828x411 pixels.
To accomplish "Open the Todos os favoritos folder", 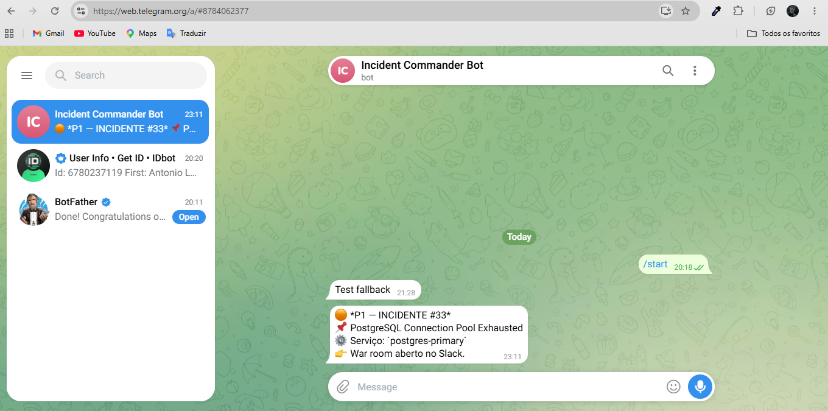I will pyautogui.click(x=784, y=33).
